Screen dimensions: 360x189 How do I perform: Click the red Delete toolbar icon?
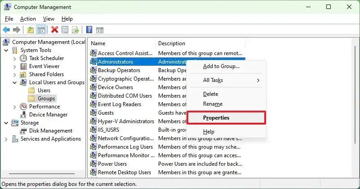pyautogui.click(x=54, y=30)
